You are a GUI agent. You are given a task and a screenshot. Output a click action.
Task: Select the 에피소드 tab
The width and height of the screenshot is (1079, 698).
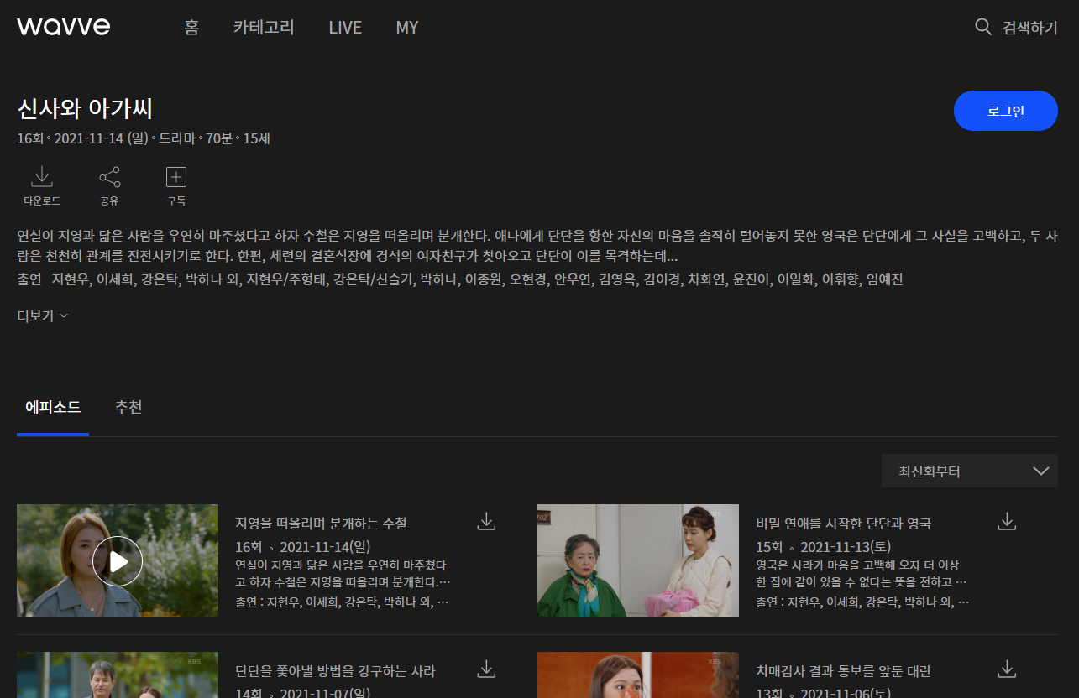pos(53,408)
